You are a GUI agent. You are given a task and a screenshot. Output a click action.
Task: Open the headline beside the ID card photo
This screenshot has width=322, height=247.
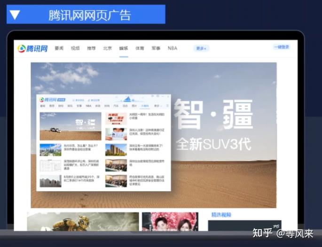147,132
